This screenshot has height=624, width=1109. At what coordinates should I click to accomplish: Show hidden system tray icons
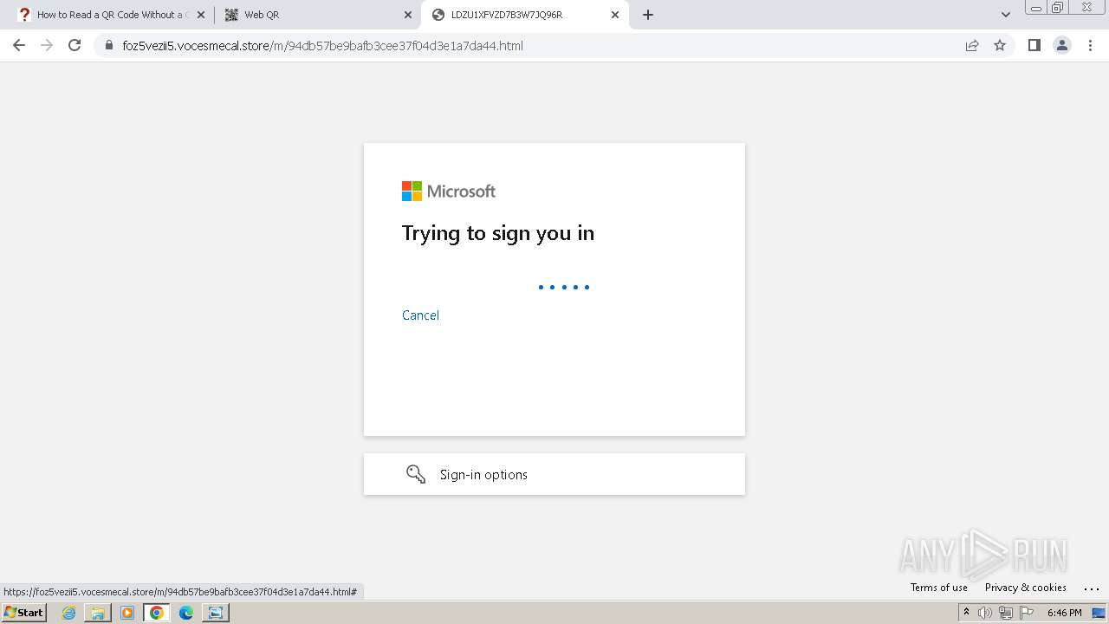click(x=966, y=613)
